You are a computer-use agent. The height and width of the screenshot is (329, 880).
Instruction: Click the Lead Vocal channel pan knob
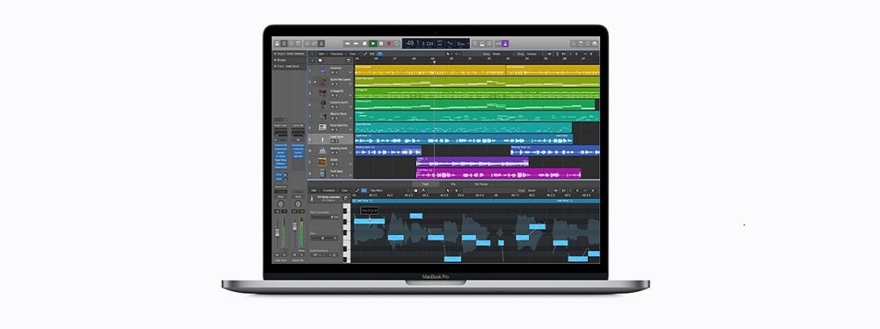tap(281, 204)
